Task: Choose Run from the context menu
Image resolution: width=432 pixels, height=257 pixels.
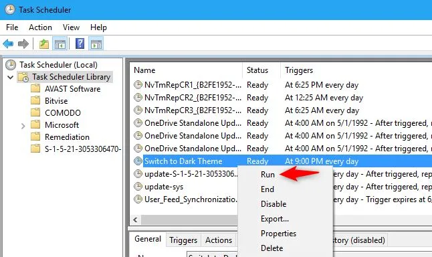Action: click(x=286, y=175)
